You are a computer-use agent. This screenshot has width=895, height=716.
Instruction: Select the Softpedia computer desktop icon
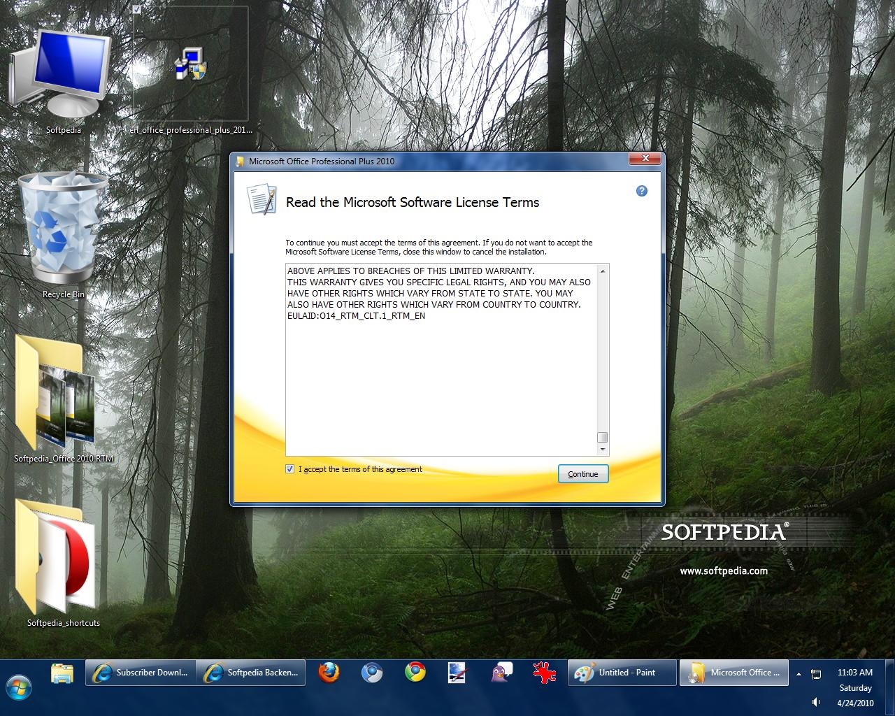62,77
